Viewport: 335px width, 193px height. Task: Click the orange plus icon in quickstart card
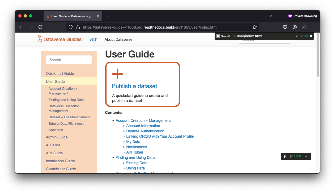[117, 74]
